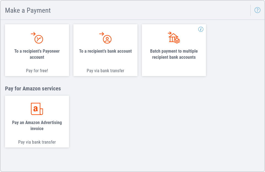Open the info icon on batch payment card
Image resolution: width=265 pixels, height=172 pixels.
pos(201,29)
